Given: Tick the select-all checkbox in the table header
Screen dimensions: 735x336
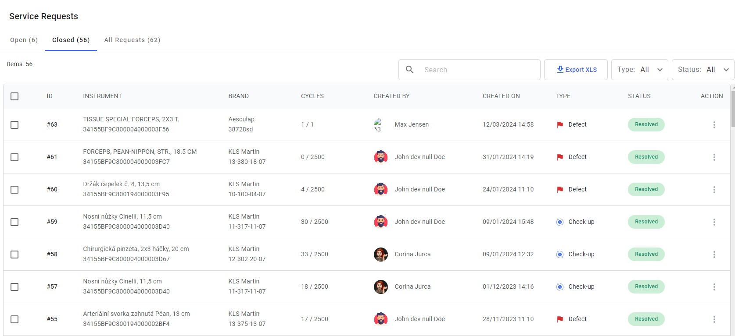Looking at the screenshot, I should [14, 96].
